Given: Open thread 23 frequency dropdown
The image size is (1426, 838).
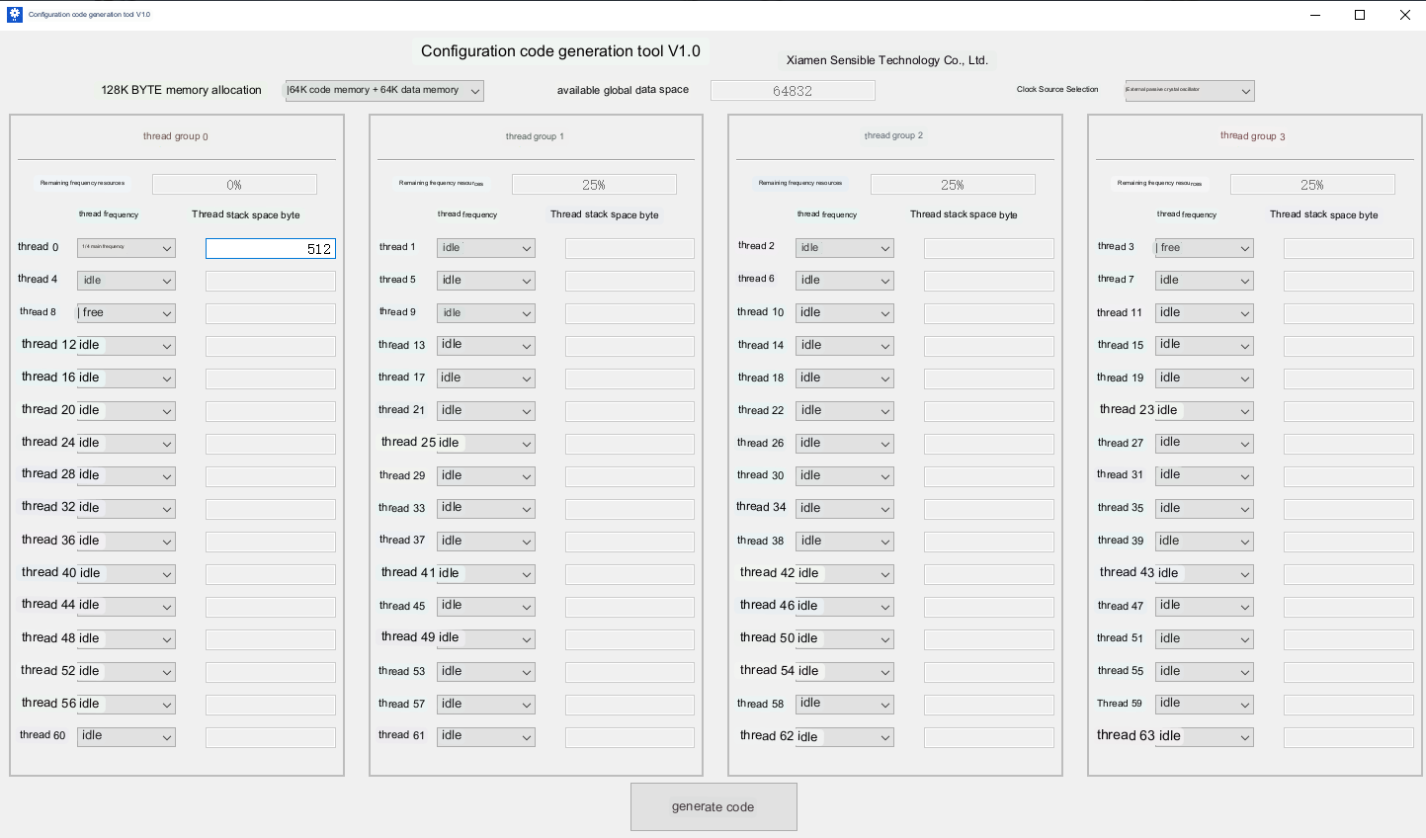Looking at the screenshot, I should pyautogui.click(x=1205, y=411).
